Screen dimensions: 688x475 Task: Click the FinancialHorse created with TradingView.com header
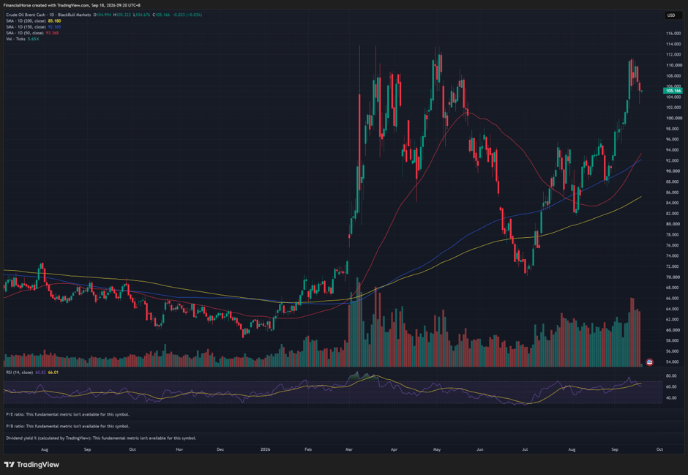coord(72,5)
